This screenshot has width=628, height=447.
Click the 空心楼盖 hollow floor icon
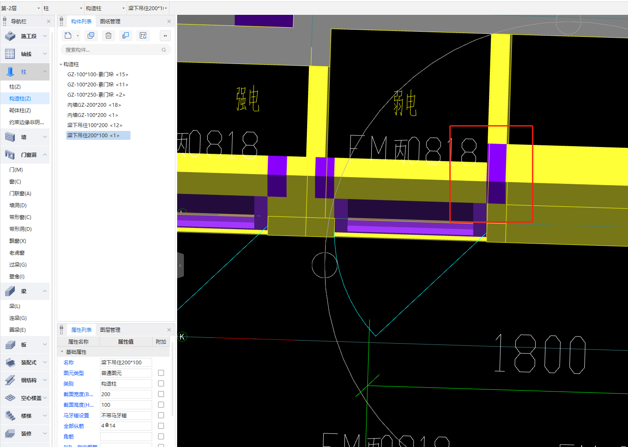click(10, 398)
